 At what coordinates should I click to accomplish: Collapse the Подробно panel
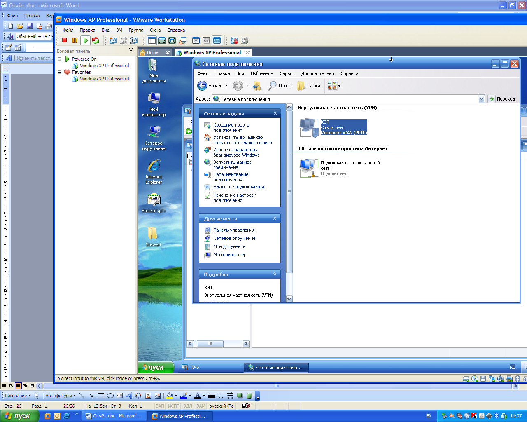click(x=275, y=274)
